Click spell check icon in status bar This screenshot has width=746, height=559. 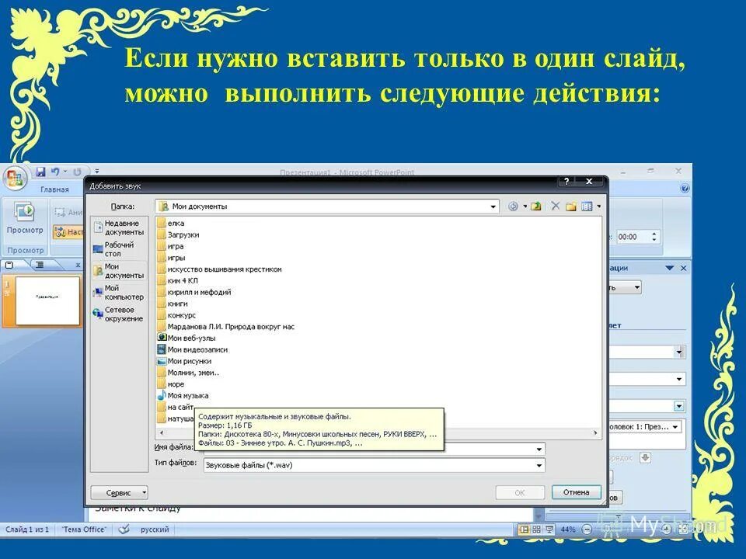coord(124,529)
